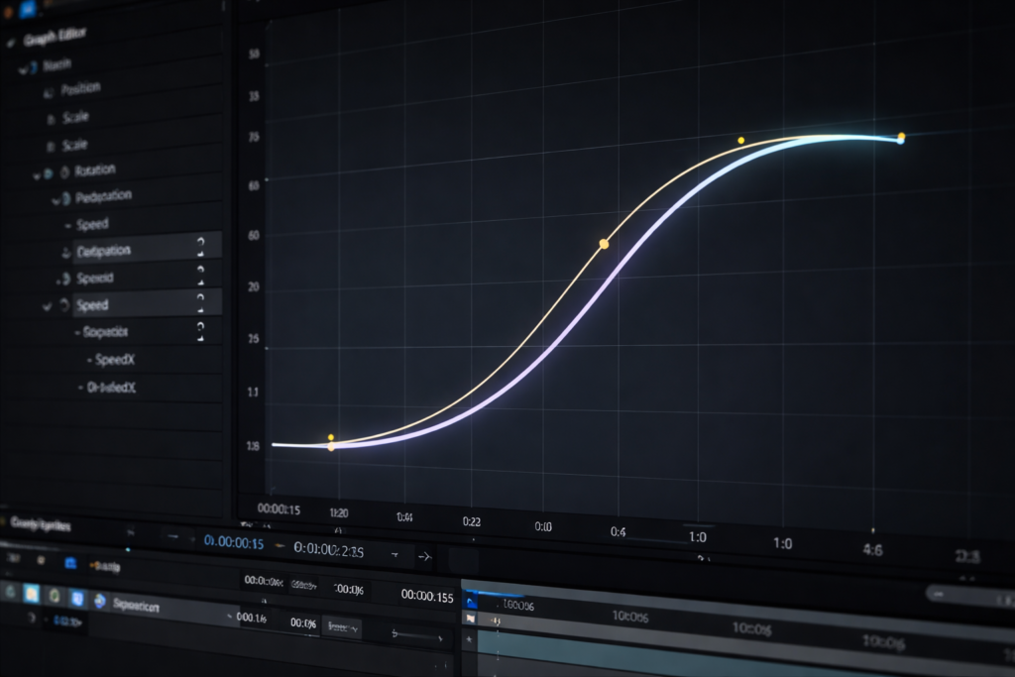Viewport: 1015px width, 677px height.
Task: Select the Position property in the tree
Action: (x=79, y=86)
